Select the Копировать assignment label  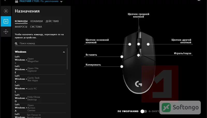93,65
